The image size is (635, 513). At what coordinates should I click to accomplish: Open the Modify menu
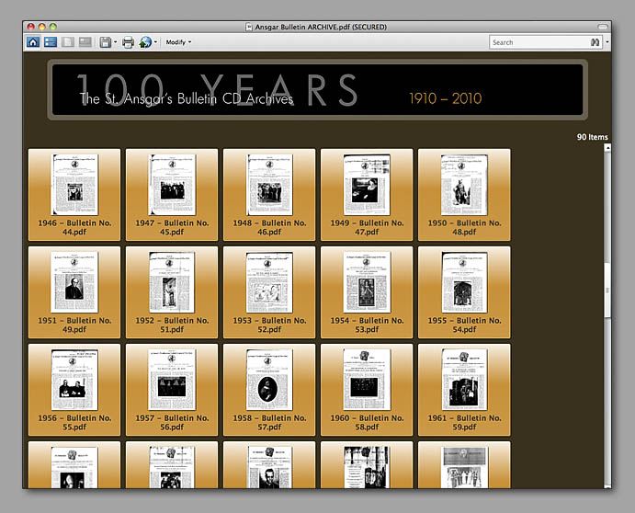coord(178,42)
